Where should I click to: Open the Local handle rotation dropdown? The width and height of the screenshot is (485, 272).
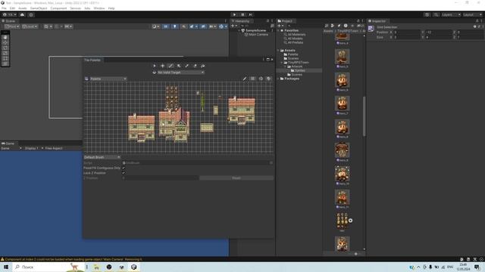point(30,26)
